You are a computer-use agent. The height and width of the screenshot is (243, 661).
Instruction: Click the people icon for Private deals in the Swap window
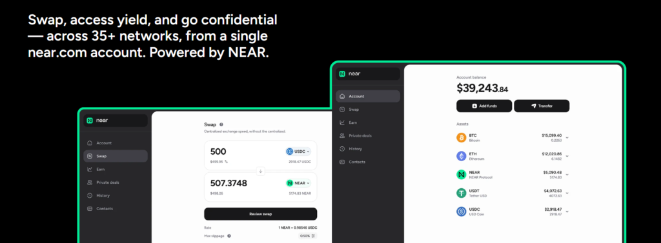point(89,182)
